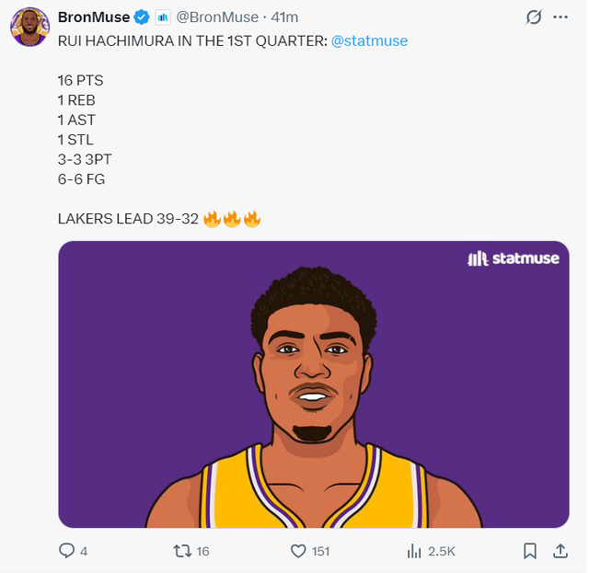The height and width of the screenshot is (573, 589).
Task: Click the 2.5K views count
Action: coord(441,551)
